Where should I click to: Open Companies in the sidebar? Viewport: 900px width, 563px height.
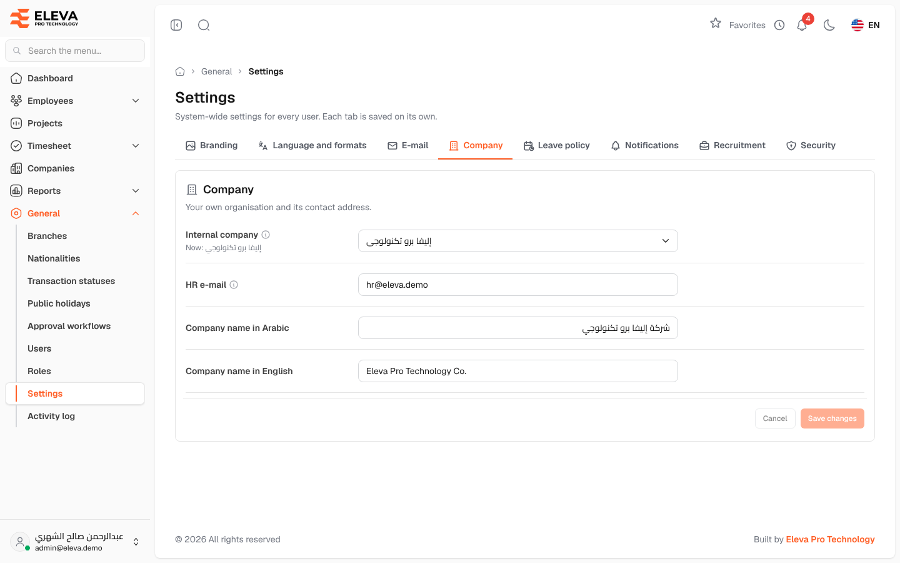click(x=75, y=168)
